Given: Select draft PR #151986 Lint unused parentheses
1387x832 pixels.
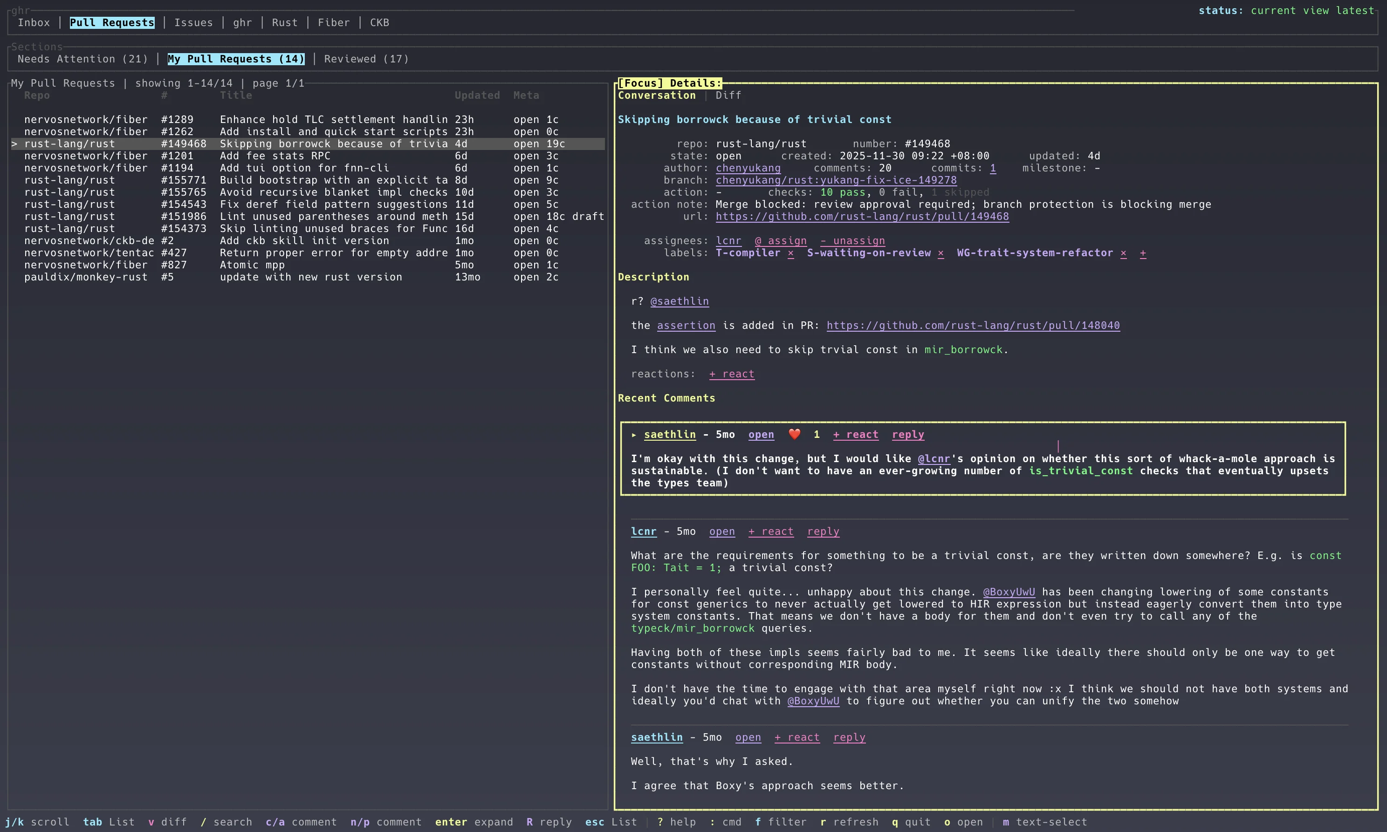Looking at the screenshot, I should [308, 217].
